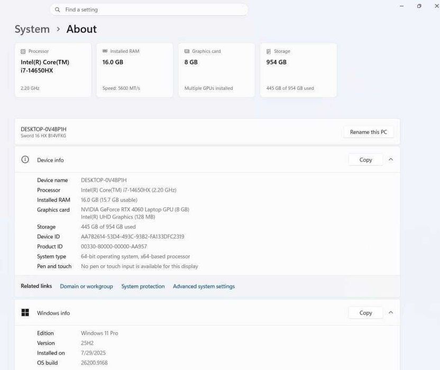Restore down the Settings window
Viewport: 440px width, 370px height.
pyautogui.click(x=419, y=6)
